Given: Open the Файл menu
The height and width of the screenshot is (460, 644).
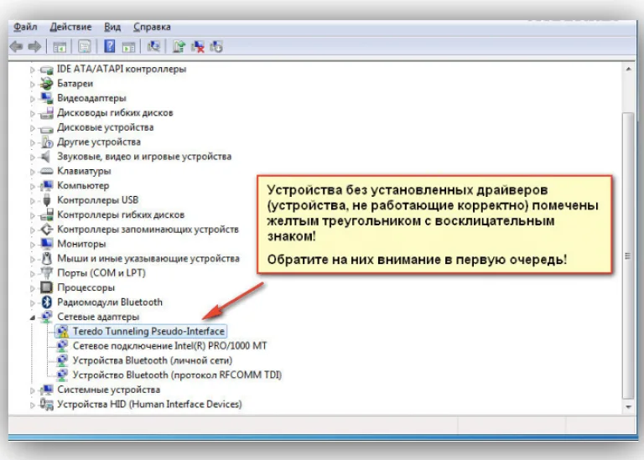Looking at the screenshot, I should pyautogui.click(x=25, y=27).
